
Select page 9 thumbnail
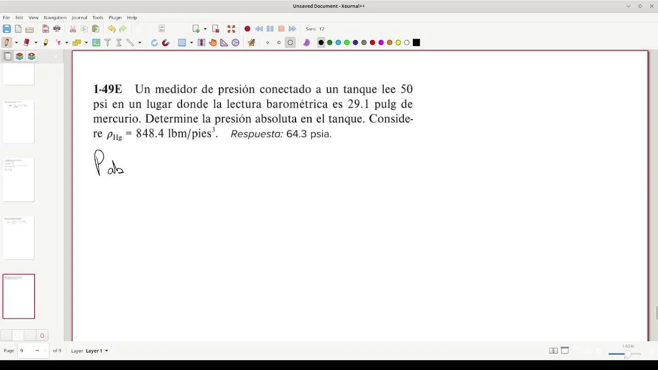pyautogui.click(x=19, y=297)
